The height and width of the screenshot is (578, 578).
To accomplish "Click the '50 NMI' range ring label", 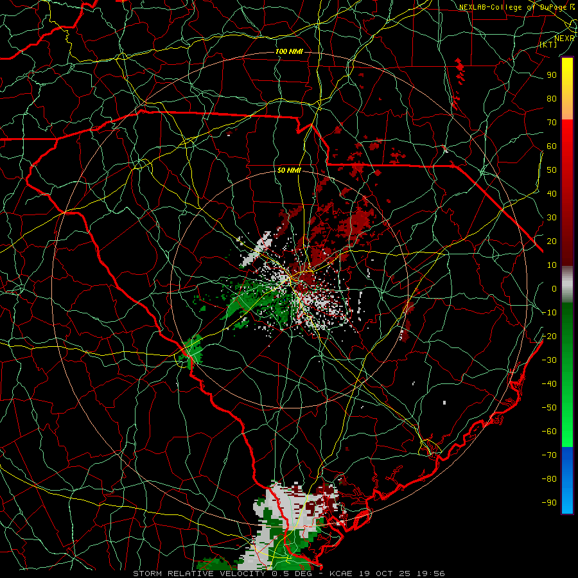I will coord(289,170).
